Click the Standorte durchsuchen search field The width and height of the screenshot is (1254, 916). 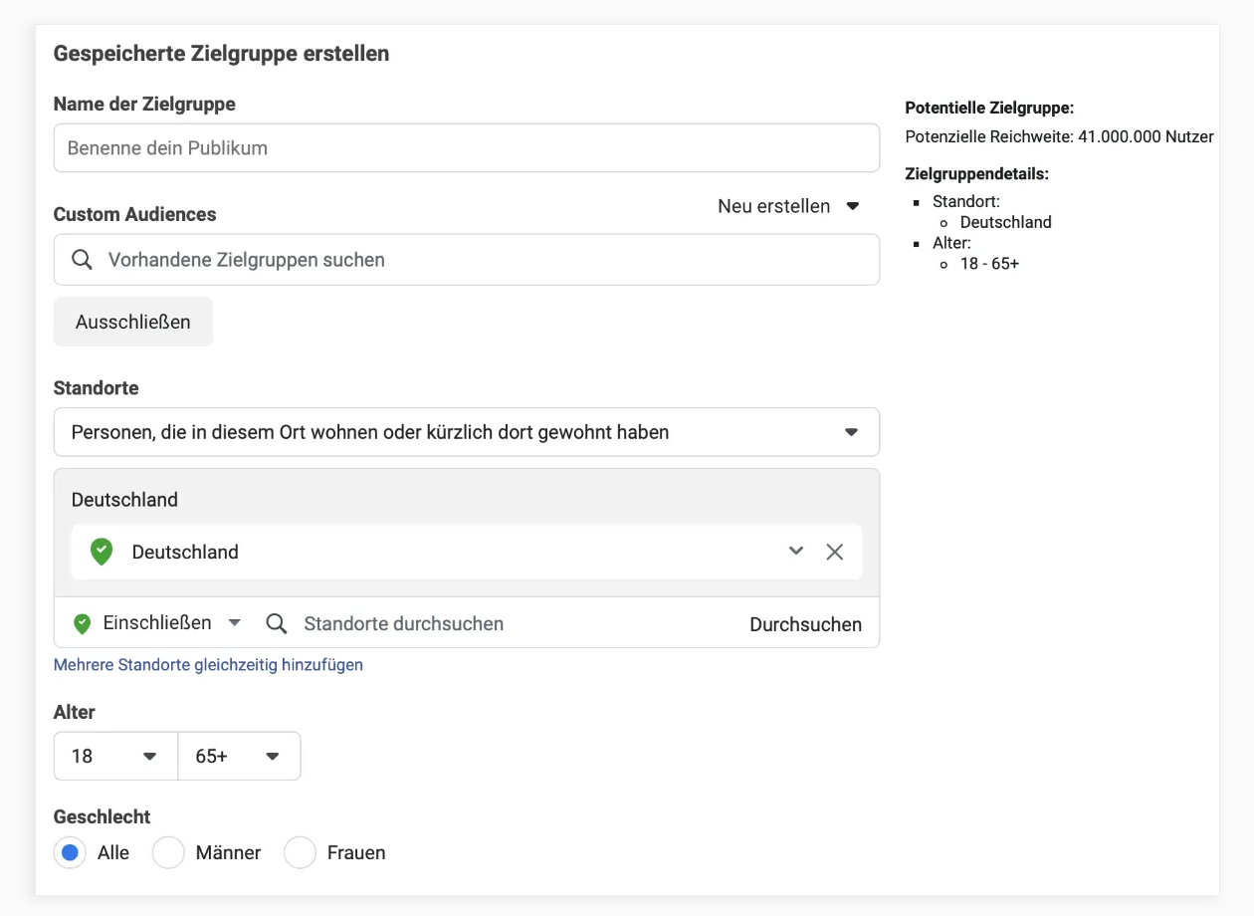pos(498,623)
